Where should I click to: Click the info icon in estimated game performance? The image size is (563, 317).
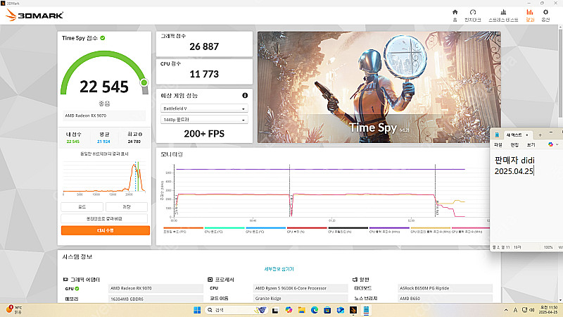[245, 95]
